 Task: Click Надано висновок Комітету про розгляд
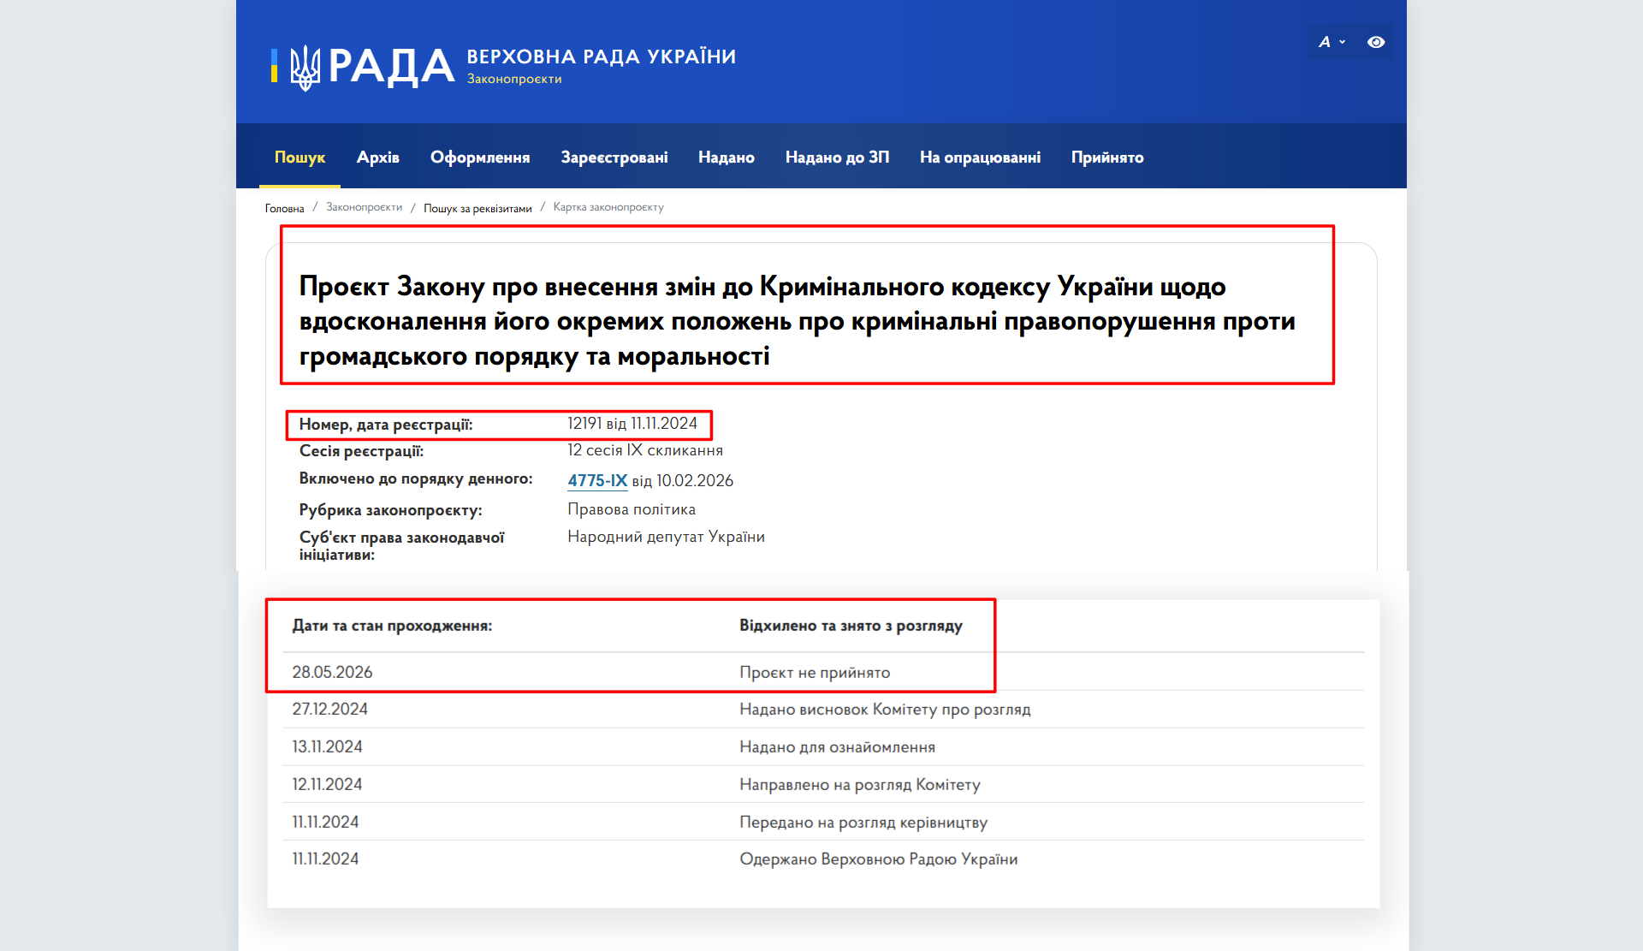pyautogui.click(x=885, y=710)
